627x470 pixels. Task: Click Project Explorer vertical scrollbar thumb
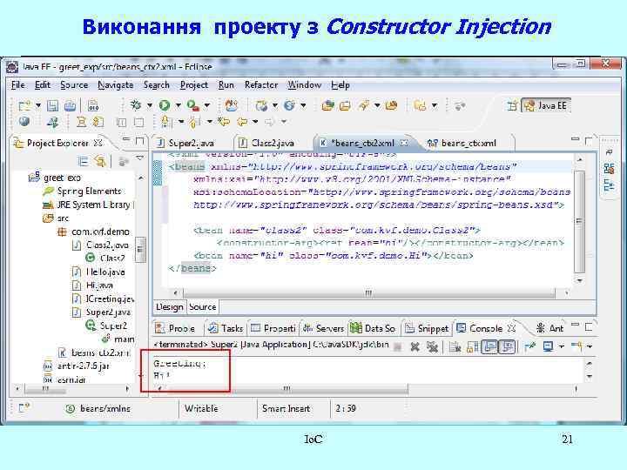(x=140, y=250)
